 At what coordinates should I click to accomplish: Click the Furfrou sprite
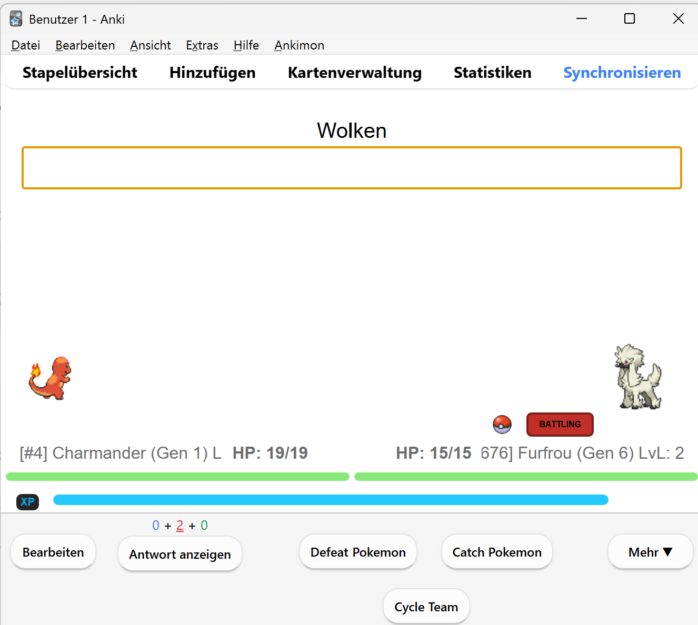[x=638, y=377]
